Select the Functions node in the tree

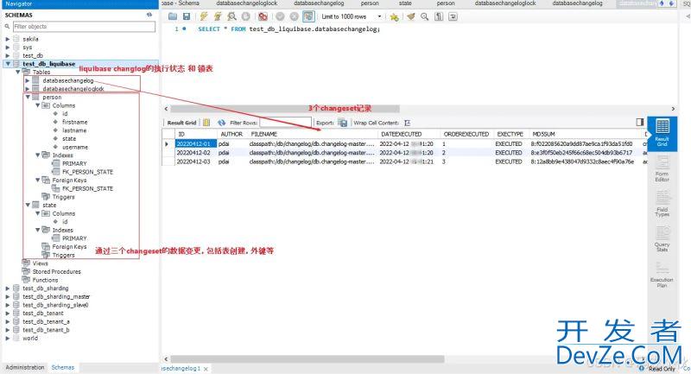45,280
